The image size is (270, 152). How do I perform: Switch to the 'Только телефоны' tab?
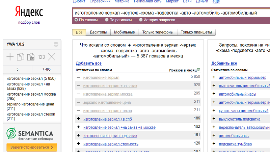point(158,32)
